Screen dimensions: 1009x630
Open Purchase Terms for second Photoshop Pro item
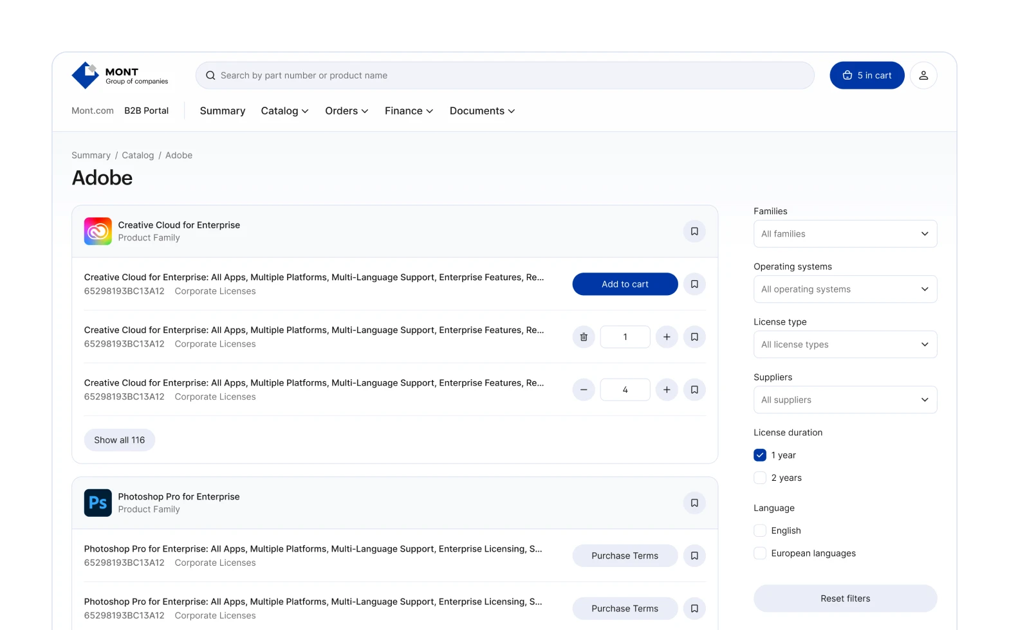(x=625, y=608)
